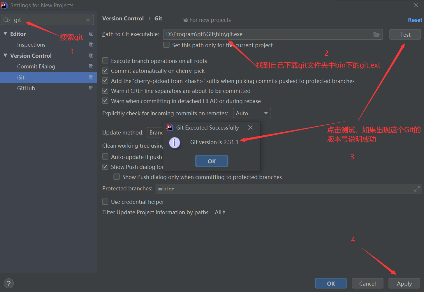Browse for the Git executable folder
Image resolution: width=424 pixels, height=292 pixels.
point(377,34)
